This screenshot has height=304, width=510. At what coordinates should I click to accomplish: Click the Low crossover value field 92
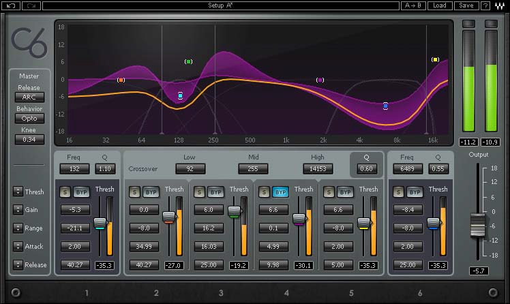(x=190, y=168)
